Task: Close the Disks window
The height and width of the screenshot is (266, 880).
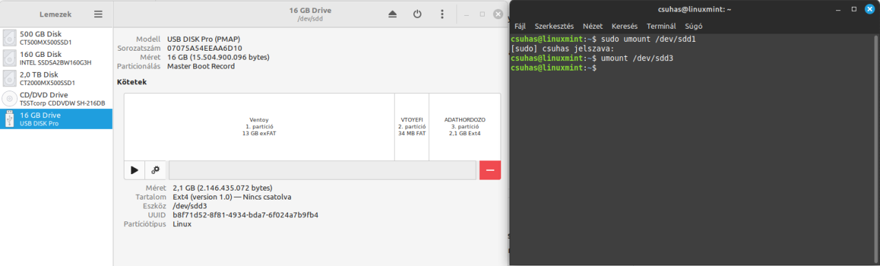Action: point(498,14)
